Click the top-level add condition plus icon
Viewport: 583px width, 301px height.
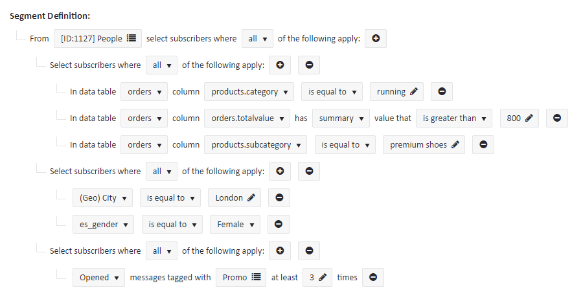[376, 39]
